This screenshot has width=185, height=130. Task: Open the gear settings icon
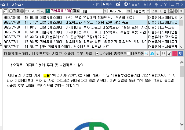176,11
